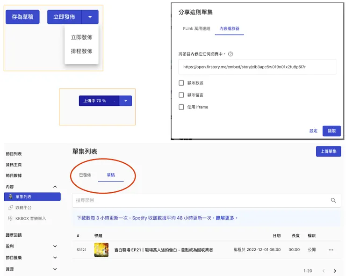Click the 搜尋節目 search field
The image size is (346, 276).
[206, 200]
